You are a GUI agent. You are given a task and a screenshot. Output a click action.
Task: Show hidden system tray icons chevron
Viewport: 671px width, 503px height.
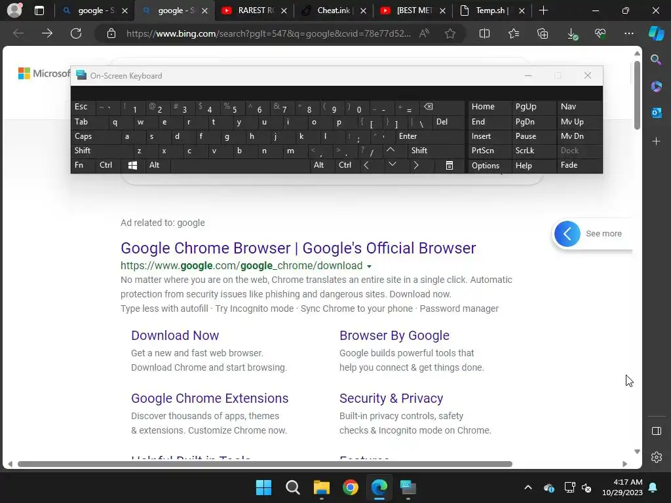528,487
